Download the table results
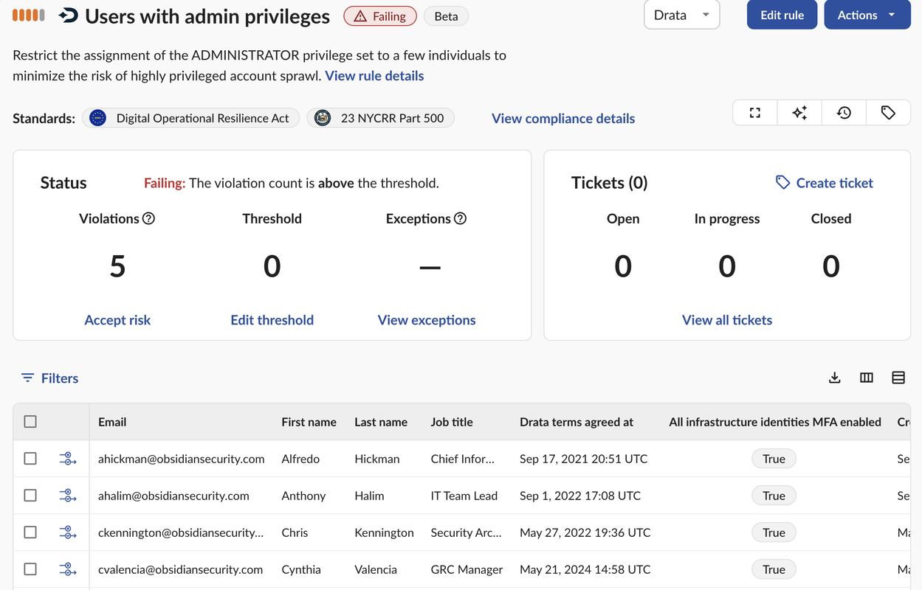The width and height of the screenshot is (922, 590). (834, 378)
